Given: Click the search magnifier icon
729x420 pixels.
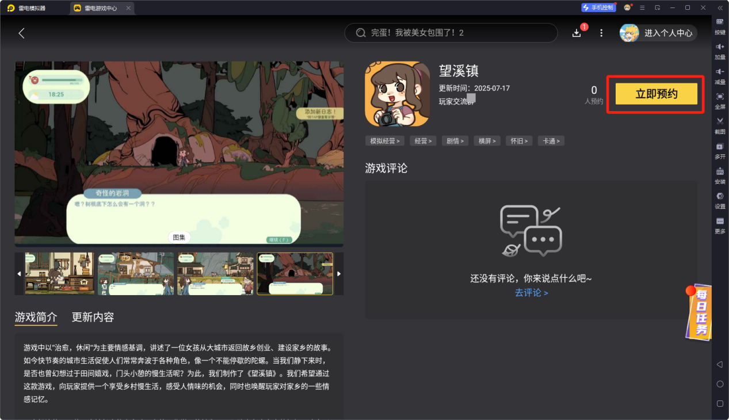Looking at the screenshot, I should coord(361,33).
